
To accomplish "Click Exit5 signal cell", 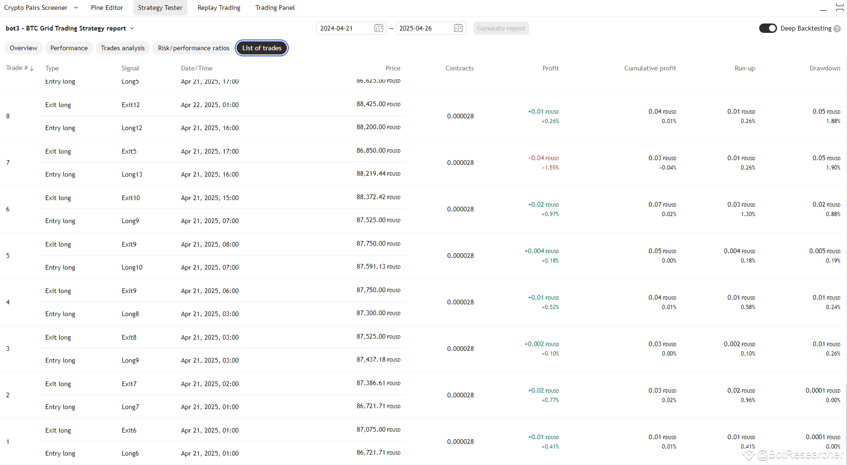I will 129,151.
